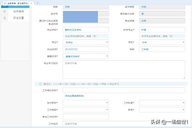This screenshot has height=128, width=192.
Task: Click the 毕业时间 date field
Action: 85,49
